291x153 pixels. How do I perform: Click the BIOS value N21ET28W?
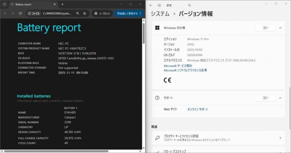pos(77,53)
